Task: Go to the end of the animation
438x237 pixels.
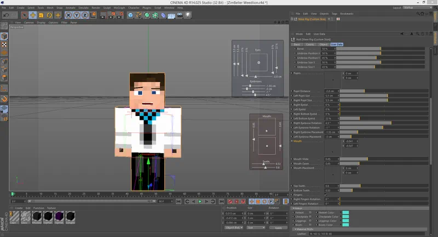Action: point(221,201)
